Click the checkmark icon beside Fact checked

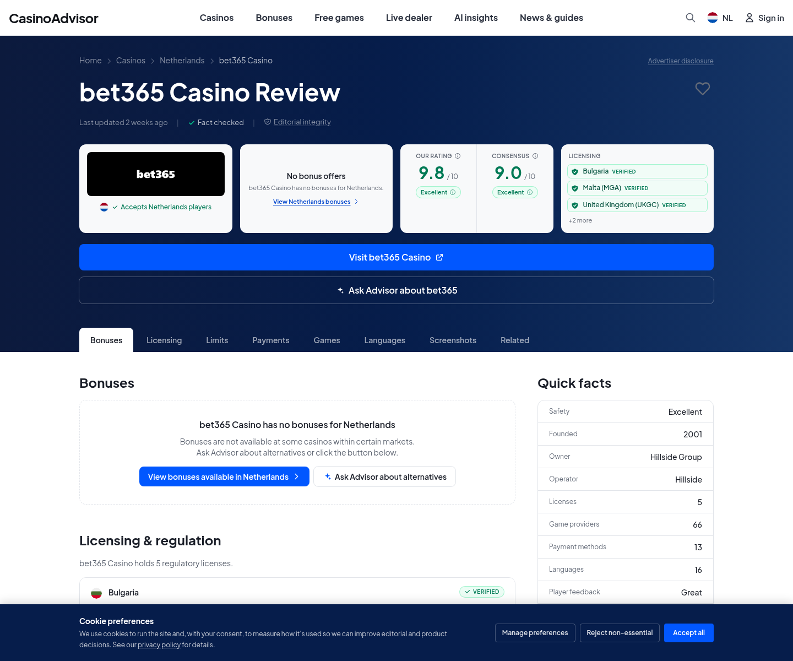[x=192, y=123]
